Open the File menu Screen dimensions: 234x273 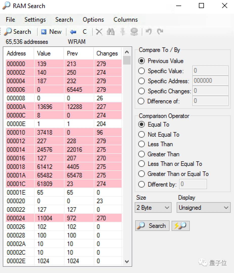tap(10, 19)
